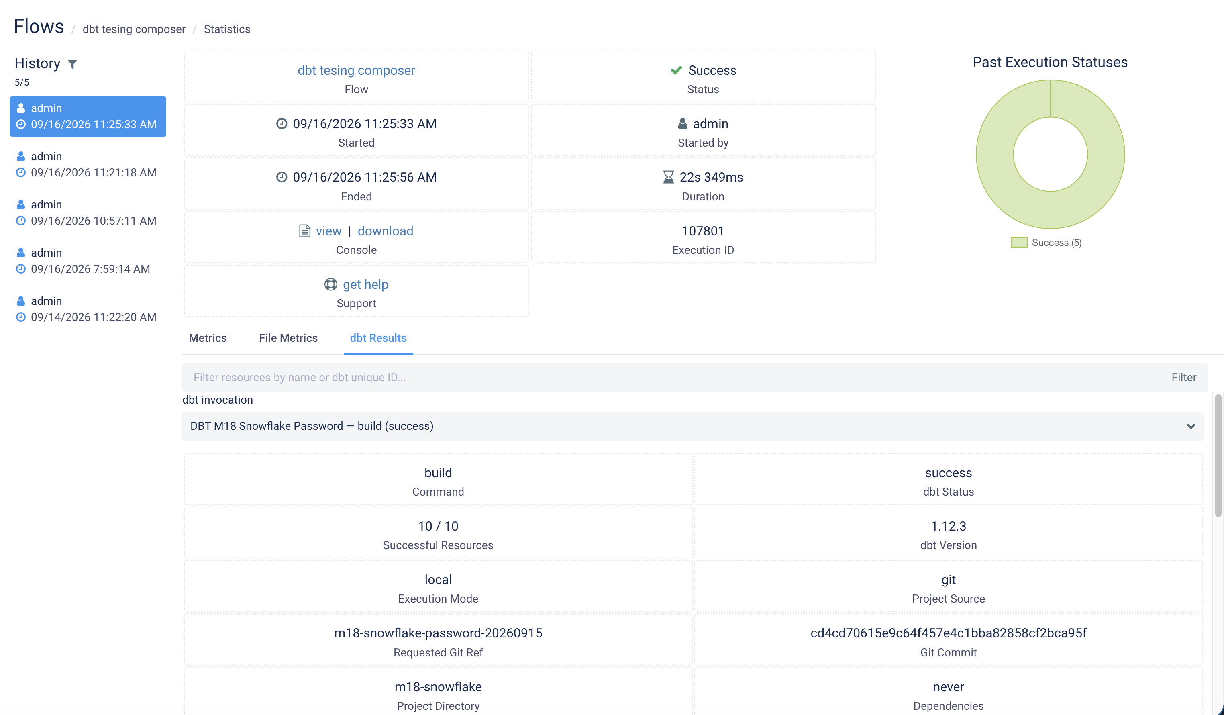Expand the dbt invocation dropdown chevron
The width and height of the screenshot is (1224, 715).
1191,426
